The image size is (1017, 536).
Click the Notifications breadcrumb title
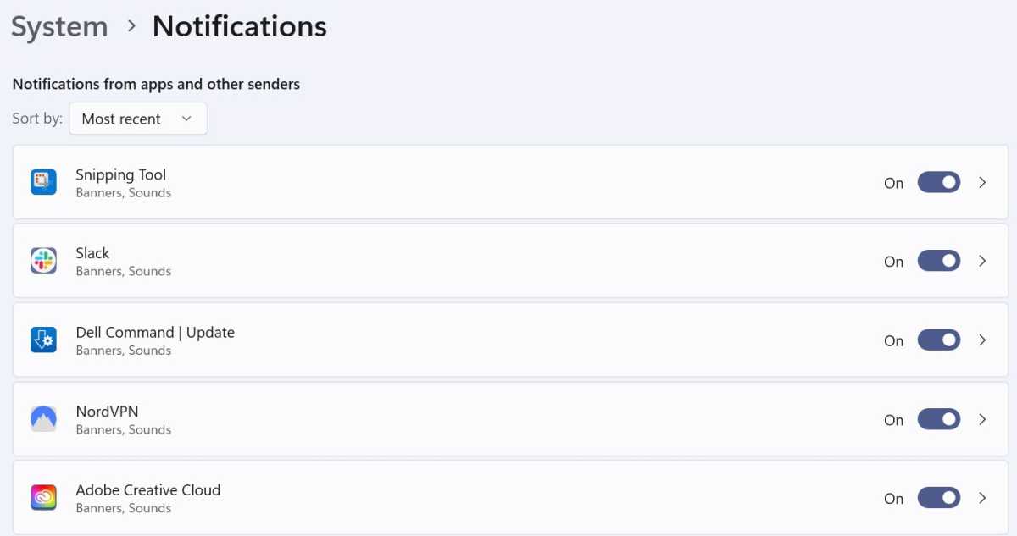(x=240, y=26)
